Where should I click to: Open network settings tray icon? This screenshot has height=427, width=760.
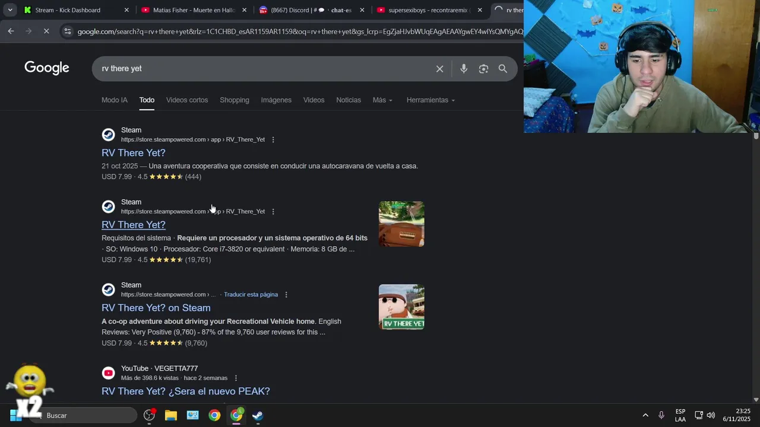(699, 415)
